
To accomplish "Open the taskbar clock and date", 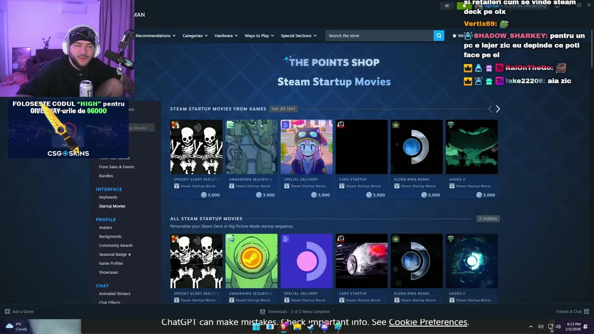I will [x=573, y=327].
